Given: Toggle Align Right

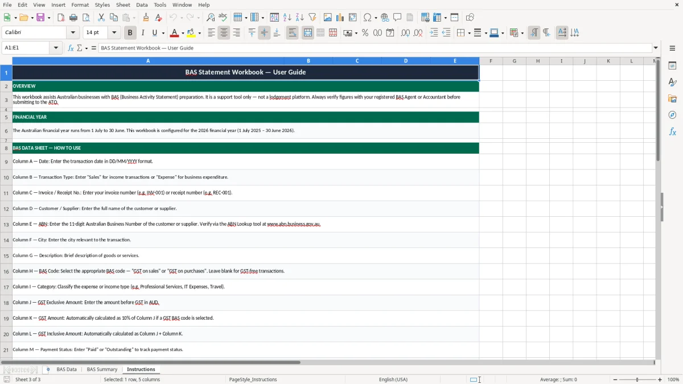Looking at the screenshot, I should [236, 33].
